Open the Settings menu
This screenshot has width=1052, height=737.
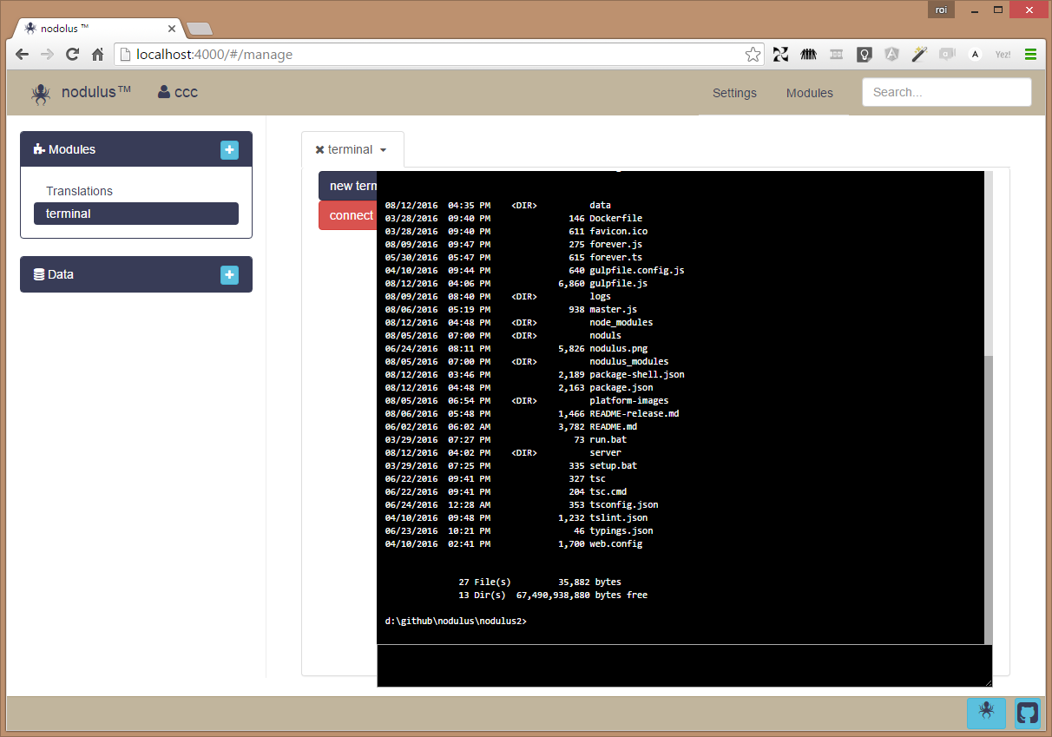tap(734, 93)
